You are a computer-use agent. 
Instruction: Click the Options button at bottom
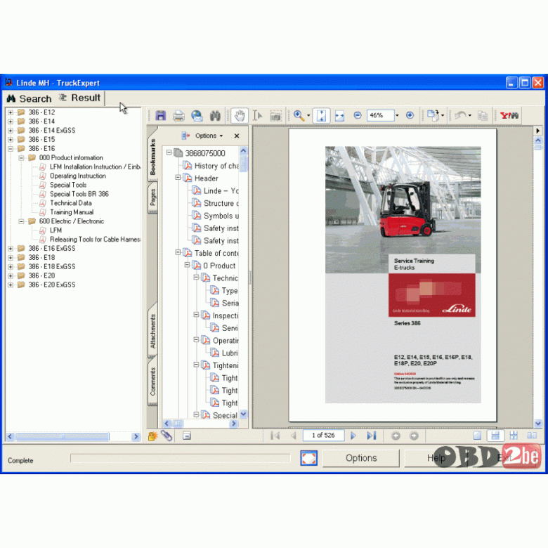pyautogui.click(x=361, y=458)
